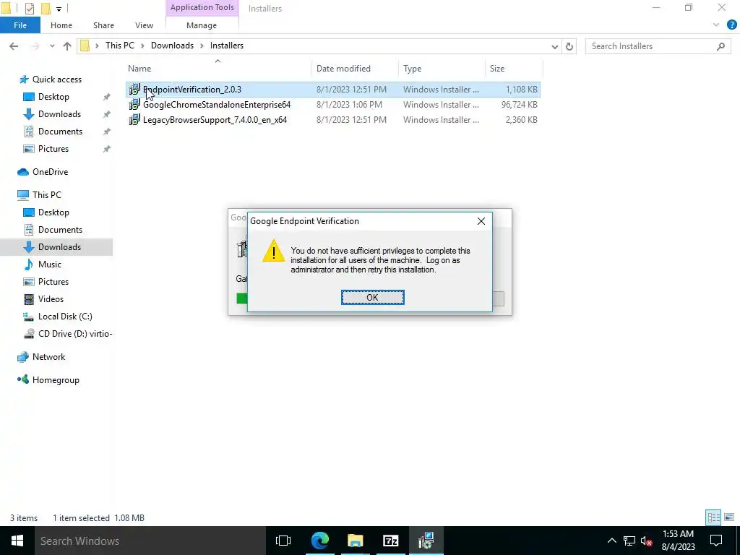Image resolution: width=740 pixels, height=555 pixels.
Task: Click OK in the Endpoint Verification dialog
Action: (x=372, y=297)
